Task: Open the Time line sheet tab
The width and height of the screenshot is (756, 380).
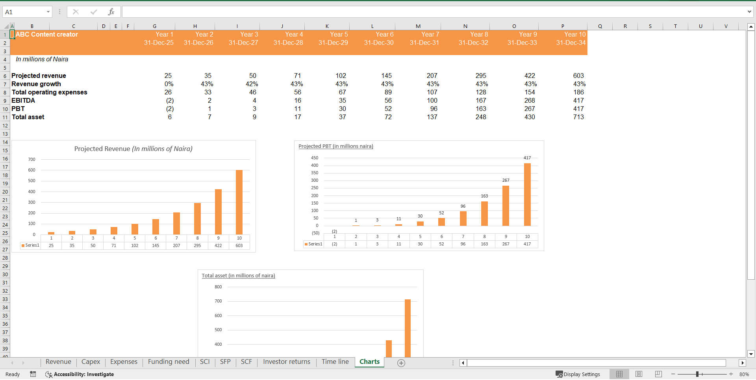Action: (x=335, y=362)
